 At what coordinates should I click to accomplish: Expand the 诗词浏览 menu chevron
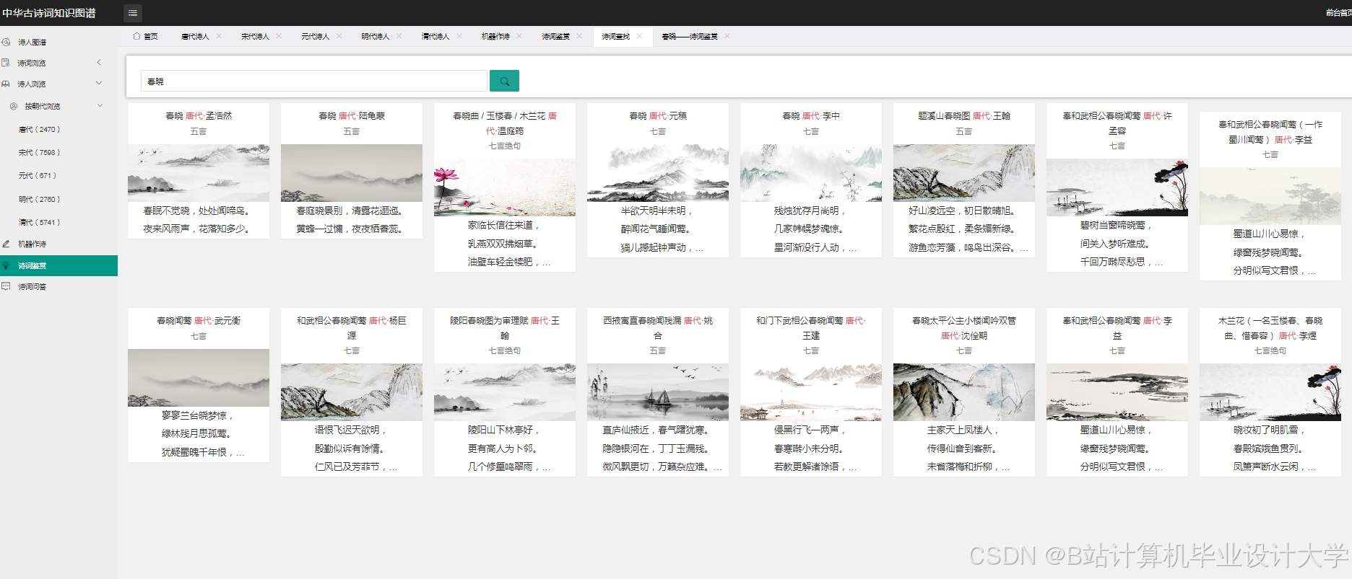tap(99, 63)
